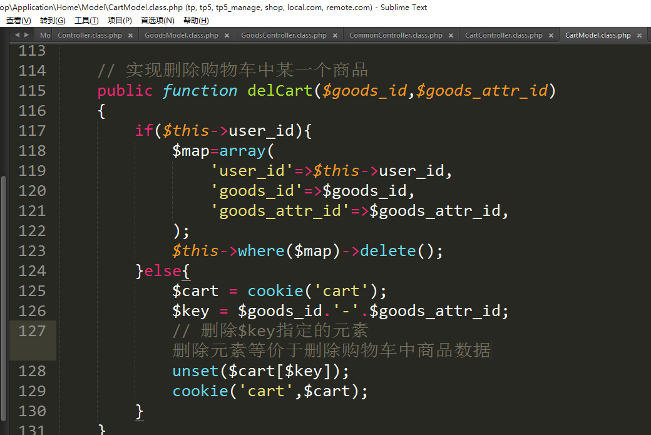651x435 pixels.
Task: Switch to the GoodsController.class.php tab
Action: click(x=284, y=36)
